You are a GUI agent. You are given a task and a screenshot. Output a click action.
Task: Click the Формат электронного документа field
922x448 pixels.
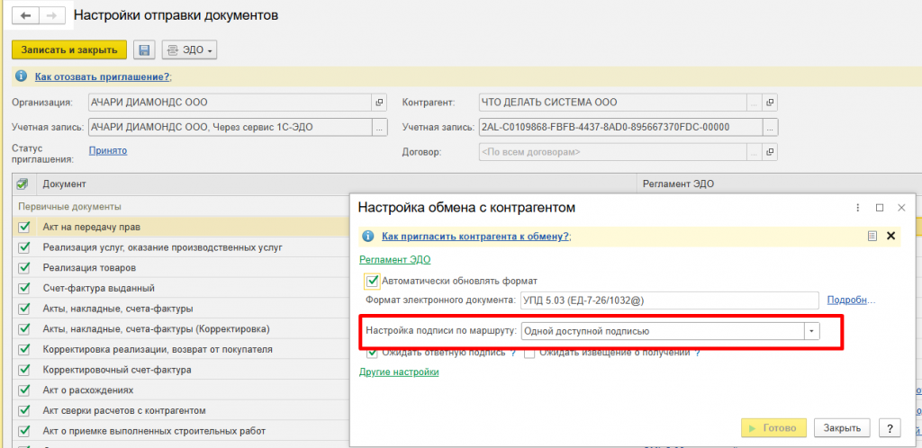(669, 300)
